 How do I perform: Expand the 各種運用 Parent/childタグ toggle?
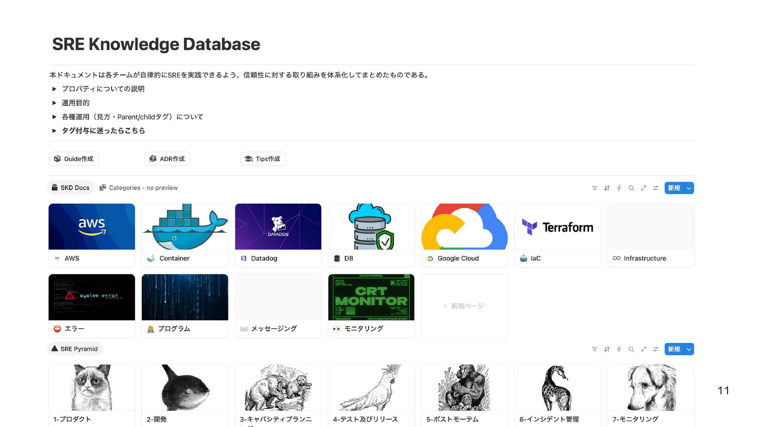(x=54, y=117)
